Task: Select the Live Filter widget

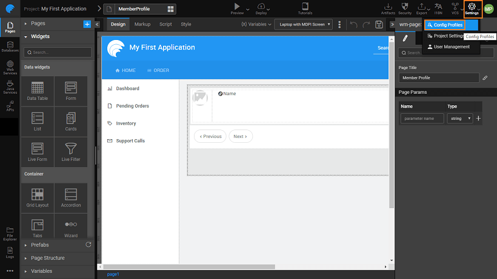Action: (71, 151)
